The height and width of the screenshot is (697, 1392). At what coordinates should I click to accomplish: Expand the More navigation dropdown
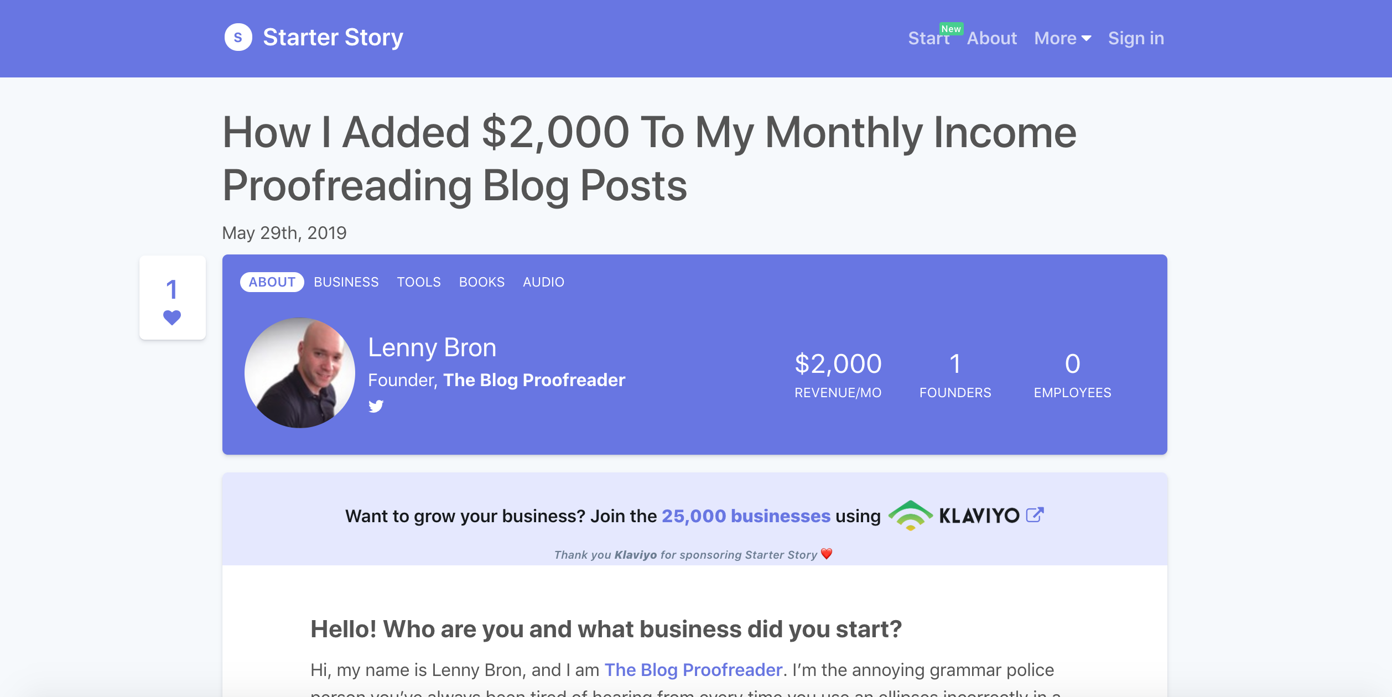coord(1062,38)
